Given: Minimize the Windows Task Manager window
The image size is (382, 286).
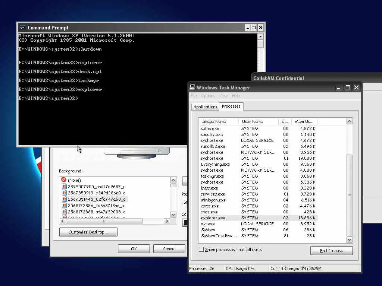Looking at the screenshot, I should point(338,88).
